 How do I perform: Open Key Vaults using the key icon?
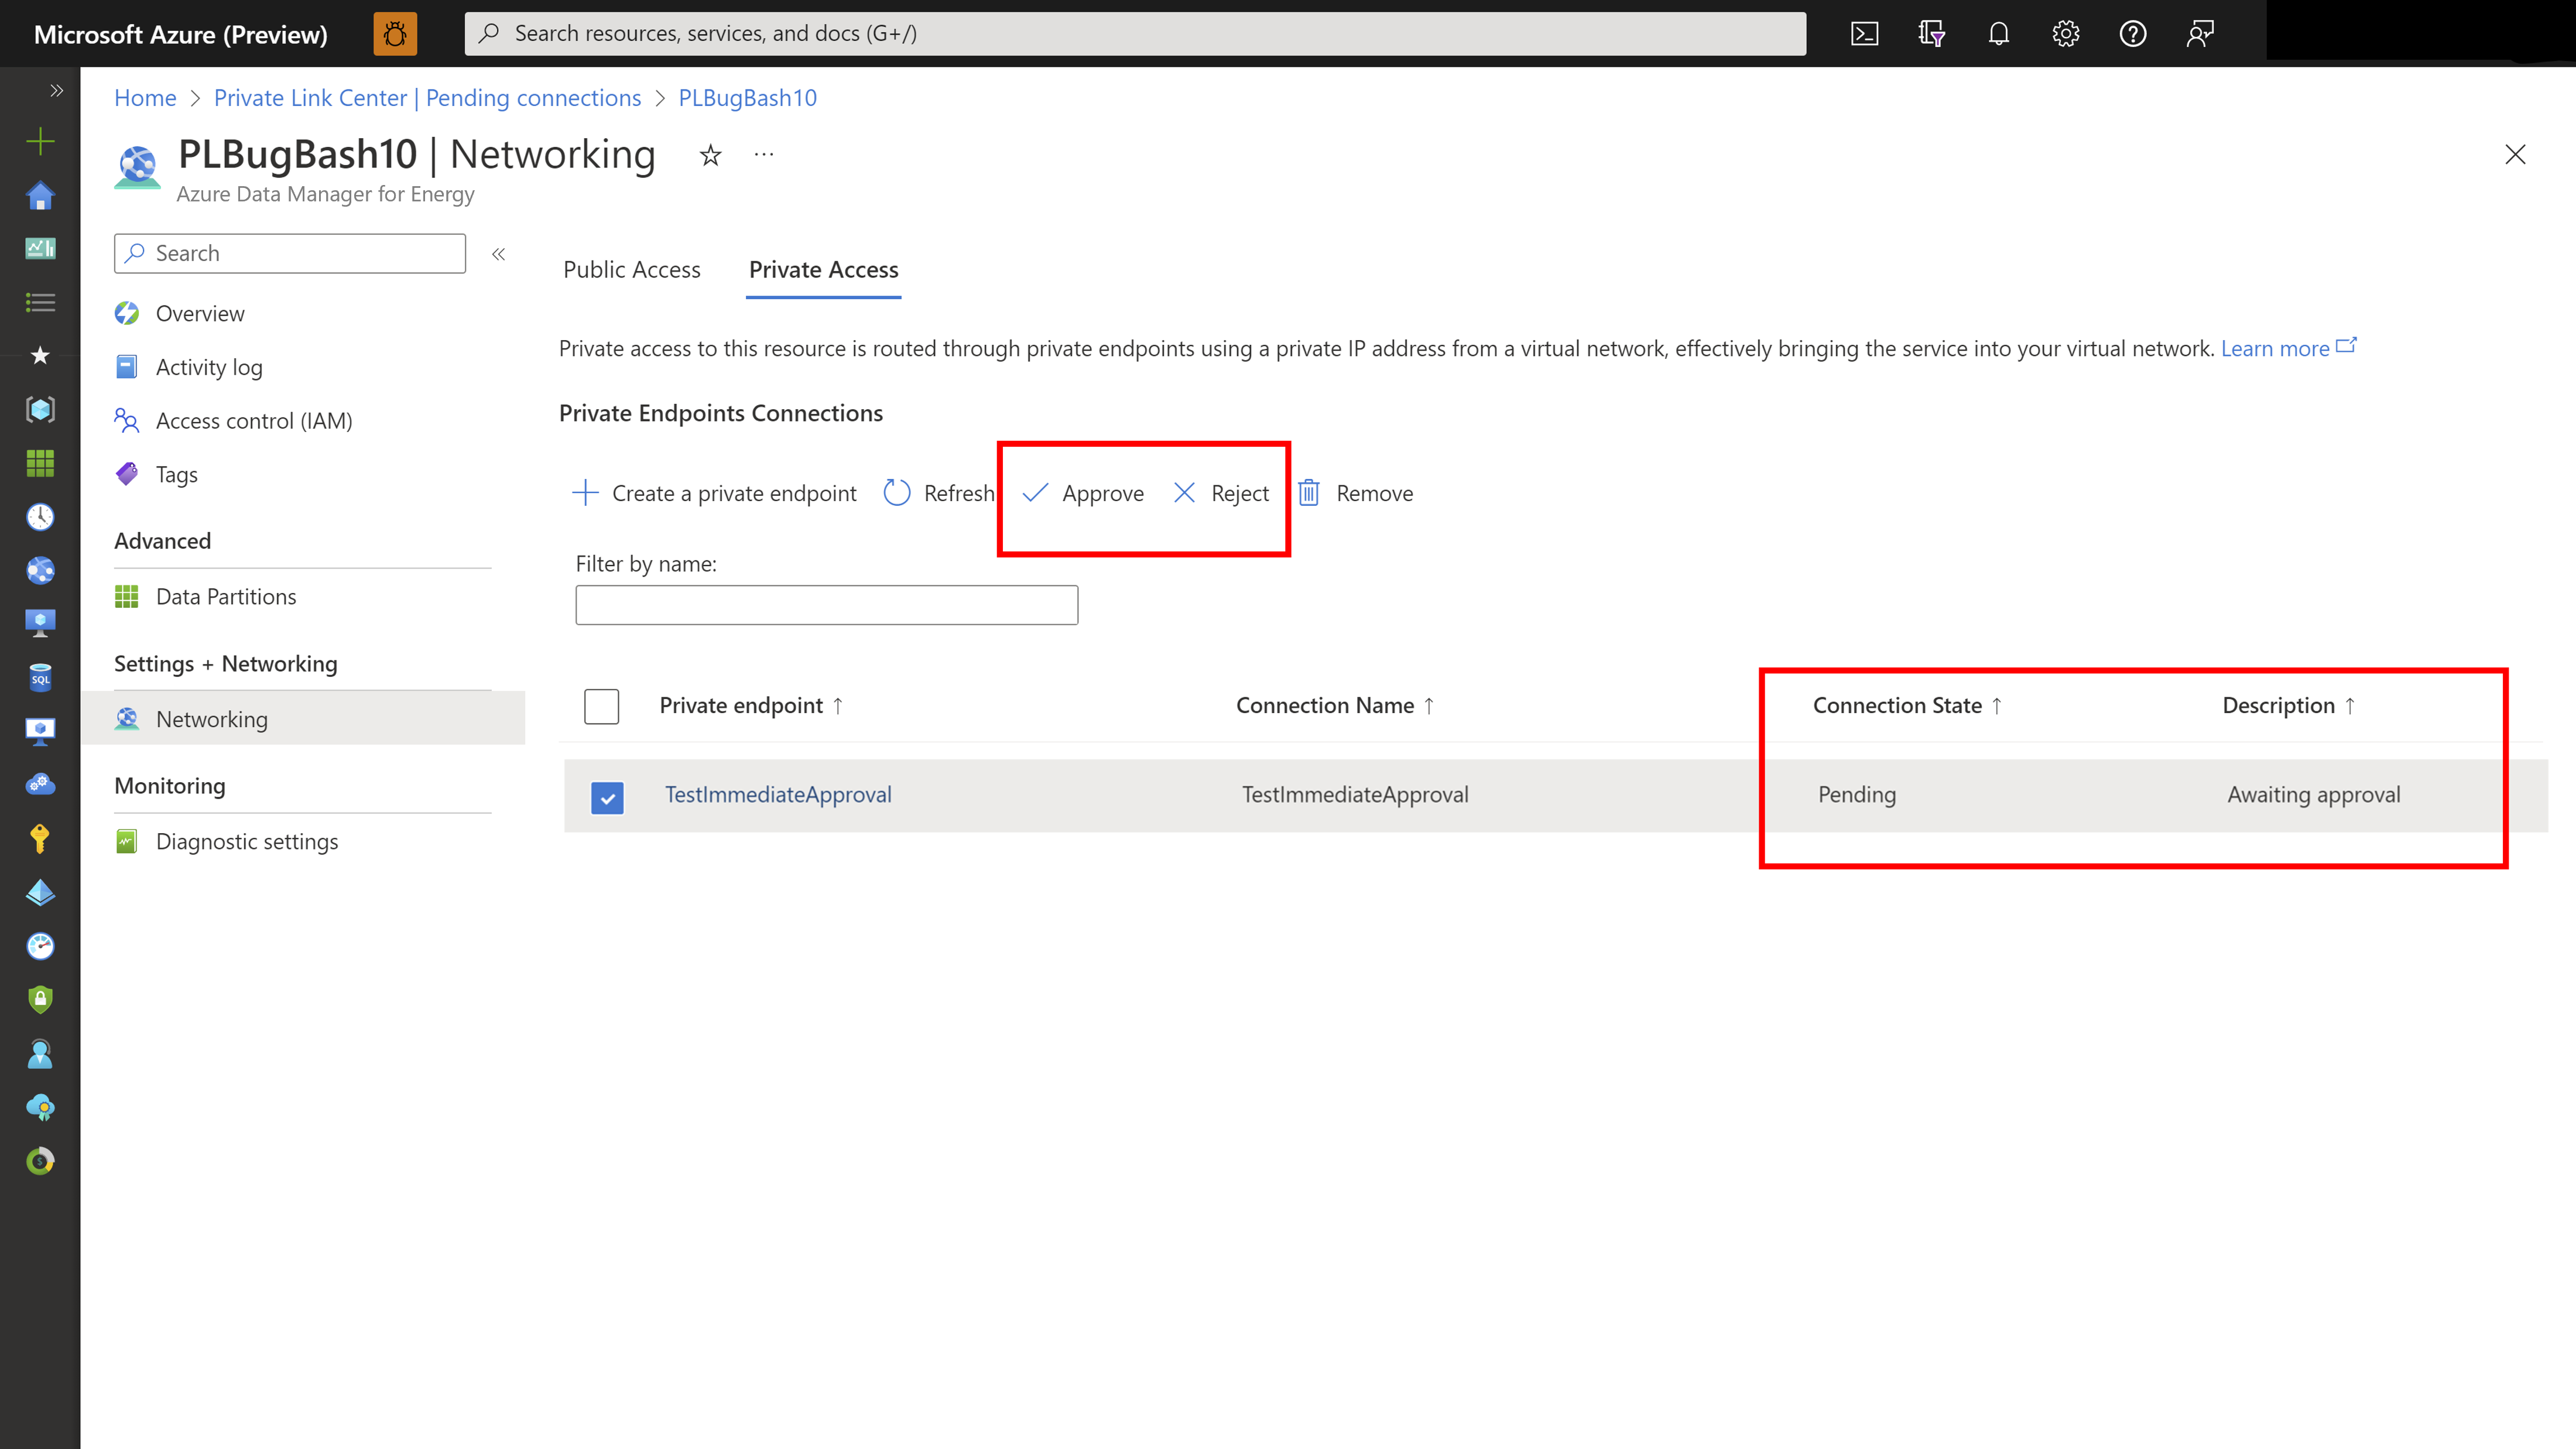click(40, 838)
